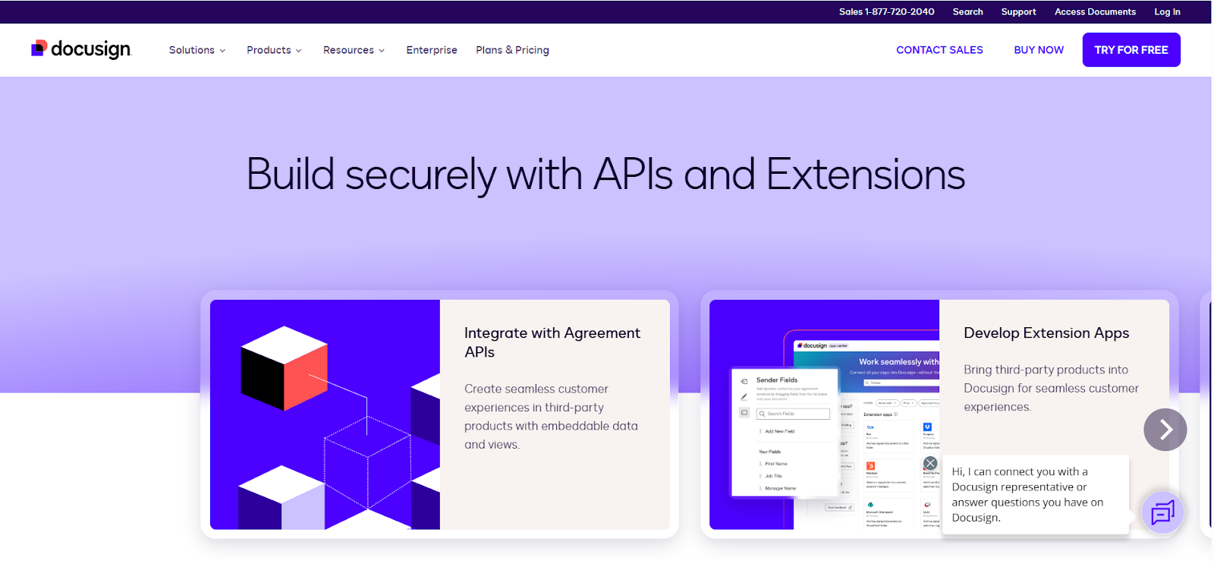Click CONTACT SALES
Screen dimensions: 1214x561
939,50
